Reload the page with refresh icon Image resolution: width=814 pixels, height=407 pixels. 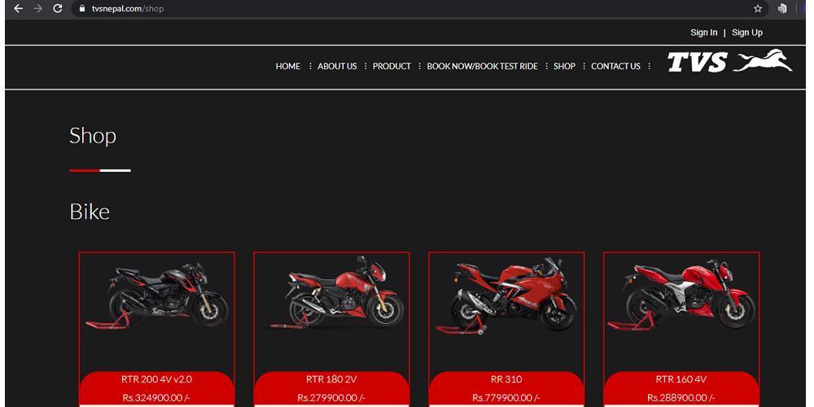pos(57,8)
